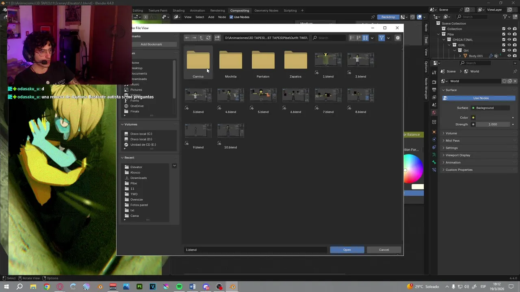Image resolution: width=520 pixels, height=292 pixels.
Task: Hide Body.001 object in viewport
Action: pyautogui.click(x=509, y=56)
